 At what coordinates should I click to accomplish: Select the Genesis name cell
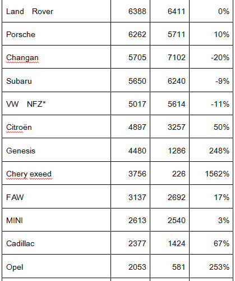56,150
